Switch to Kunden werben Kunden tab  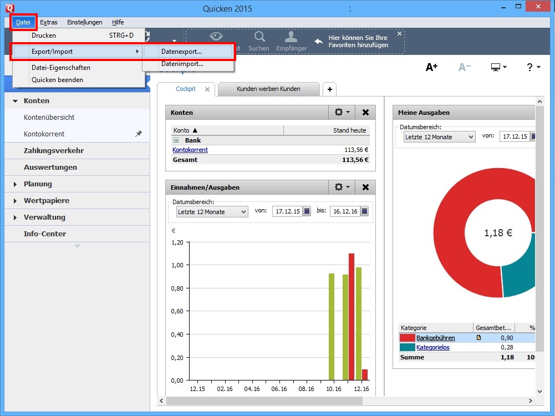click(268, 89)
